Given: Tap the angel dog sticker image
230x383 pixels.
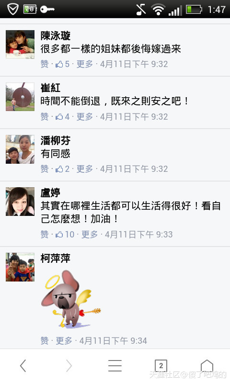Looking at the screenshot, I should [x=71, y=299].
